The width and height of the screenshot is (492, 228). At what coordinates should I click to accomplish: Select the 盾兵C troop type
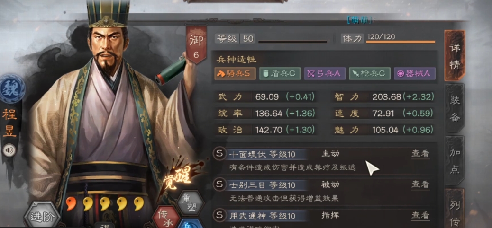pos(280,74)
